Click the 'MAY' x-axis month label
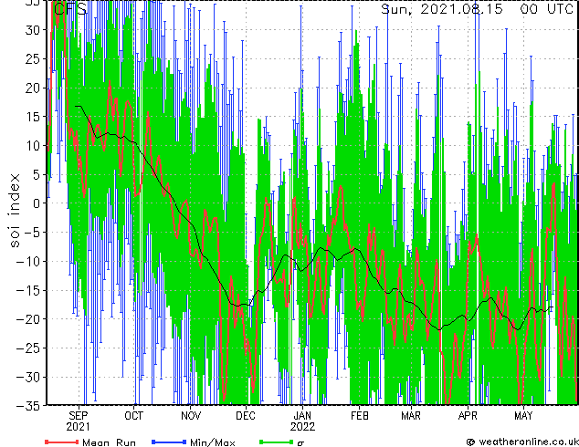This screenshot has height=447, width=579. pyautogui.click(x=523, y=416)
